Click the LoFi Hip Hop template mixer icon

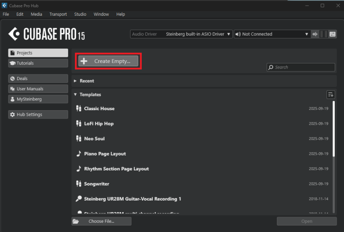pos(79,124)
